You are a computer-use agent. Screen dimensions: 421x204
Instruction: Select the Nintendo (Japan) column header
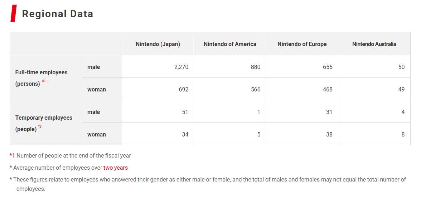[x=158, y=44]
